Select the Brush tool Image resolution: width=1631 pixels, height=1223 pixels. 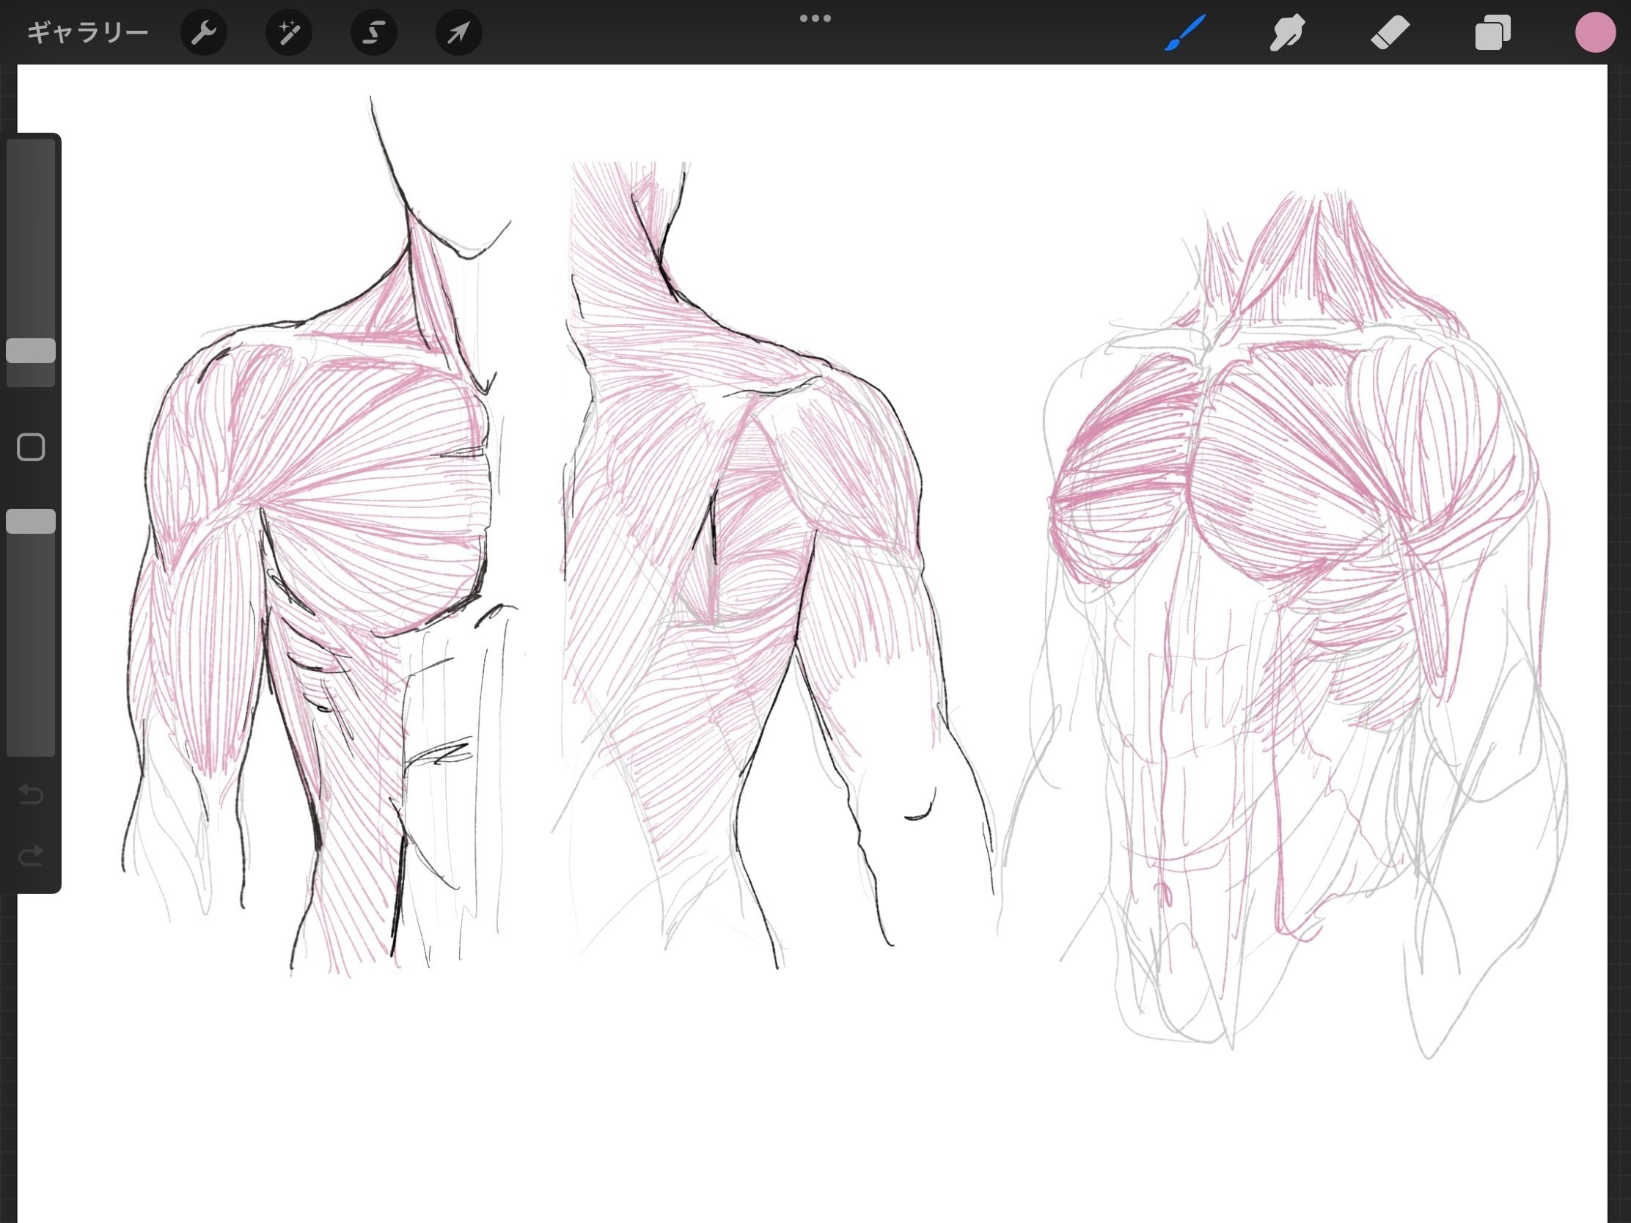tap(1184, 32)
